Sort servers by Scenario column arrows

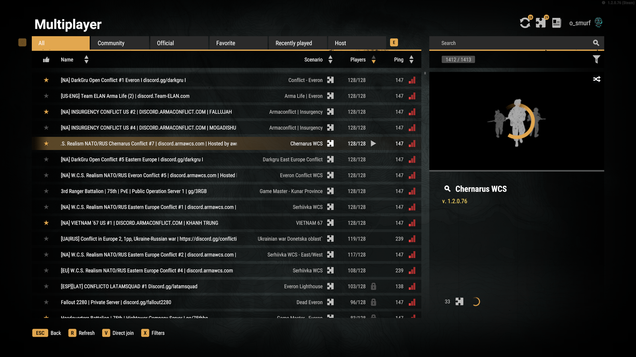coord(330,59)
